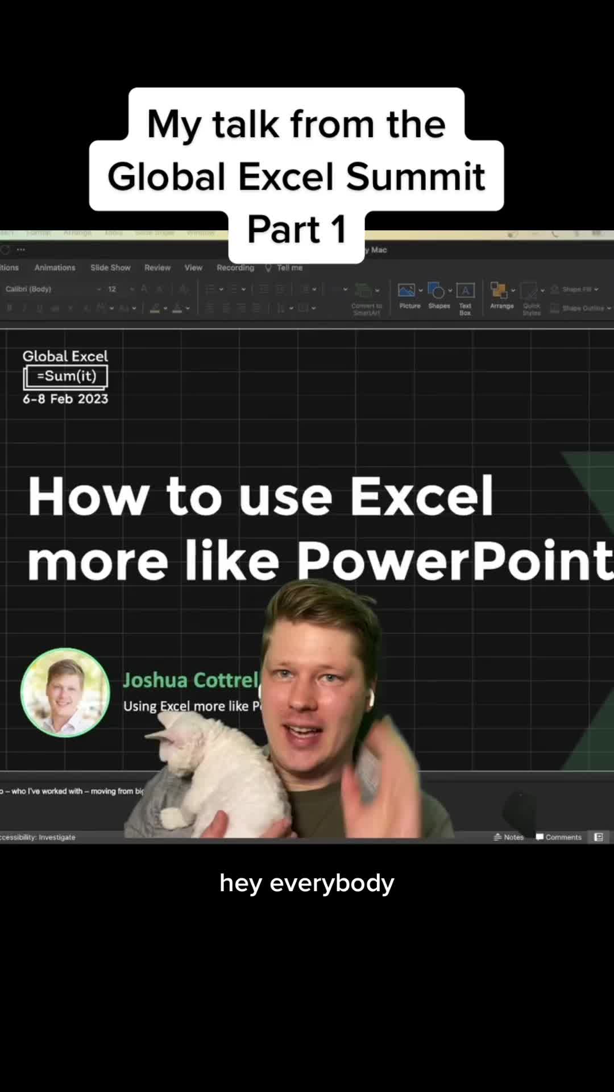Click Convert to SmartArt
Screen dimensions: 614x1092
[x=366, y=299]
